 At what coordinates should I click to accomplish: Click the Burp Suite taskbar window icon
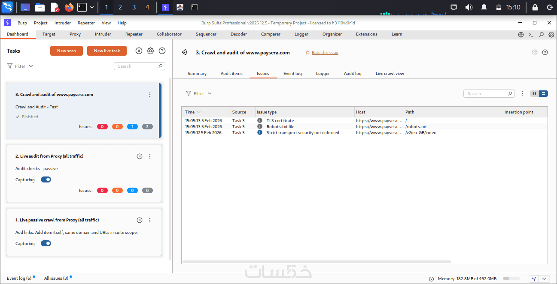click(165, 7)
